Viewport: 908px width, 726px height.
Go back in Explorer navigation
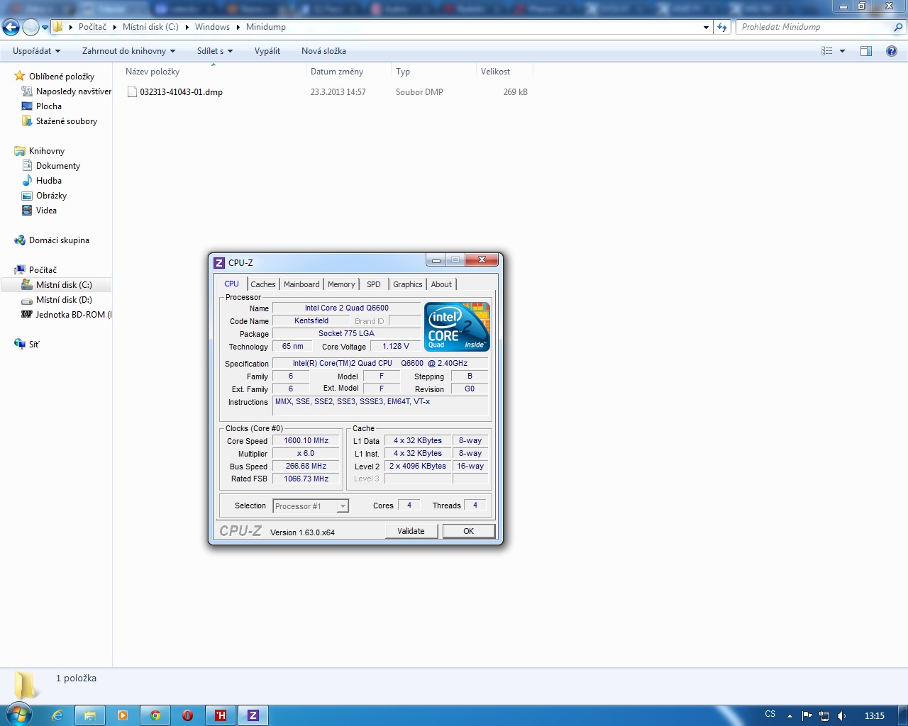[x=11, y=27]
